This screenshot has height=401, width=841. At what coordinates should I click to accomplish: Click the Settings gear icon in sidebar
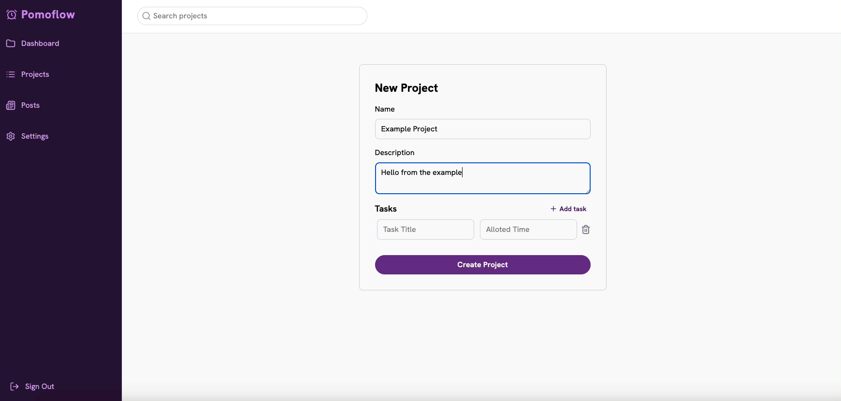pos(11,136)
